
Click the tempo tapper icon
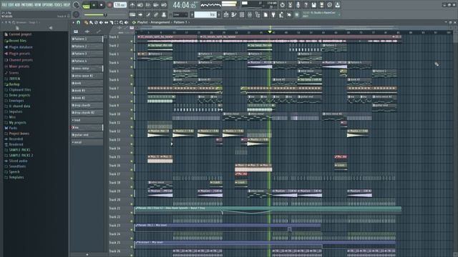pyautogui.click(x=281, y=14)
